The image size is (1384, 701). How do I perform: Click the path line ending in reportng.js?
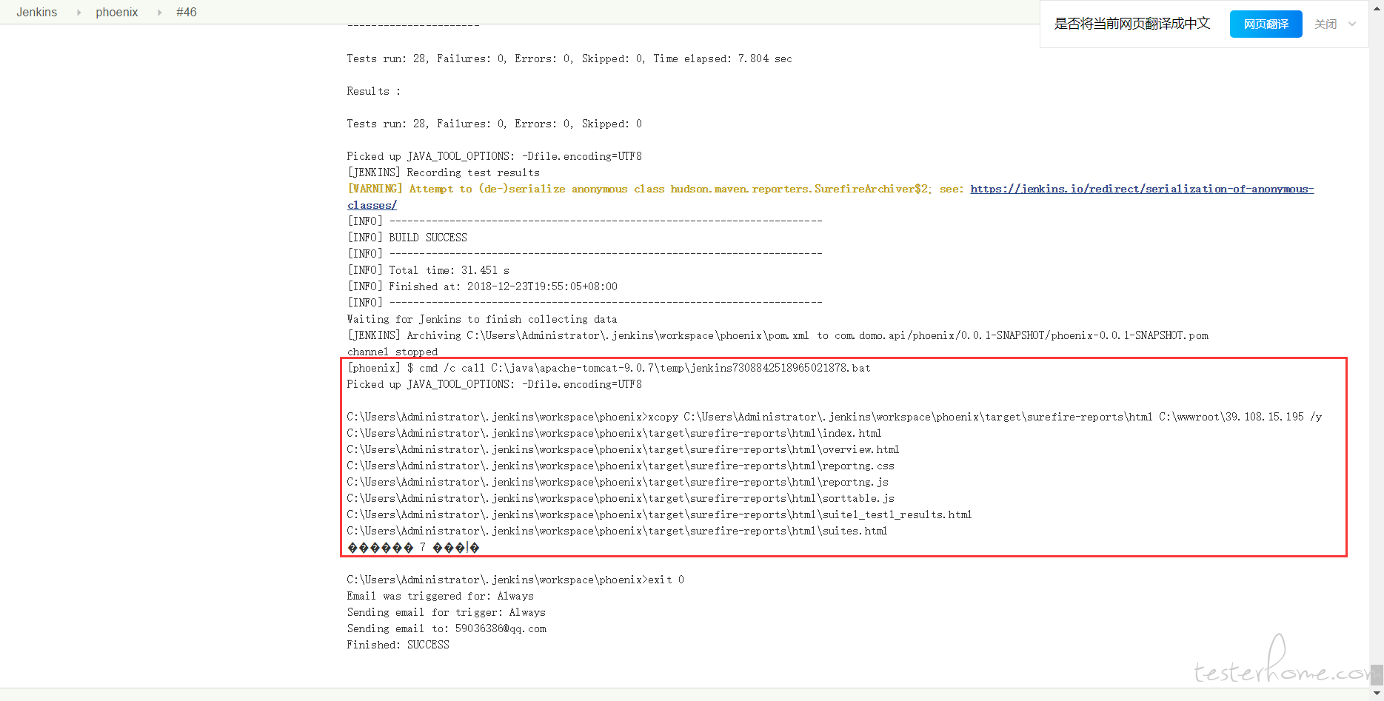(618, 482)
